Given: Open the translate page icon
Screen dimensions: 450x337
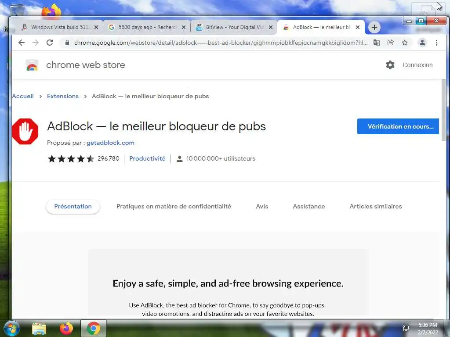Looking at the screenshot, I should pos(377,43).
